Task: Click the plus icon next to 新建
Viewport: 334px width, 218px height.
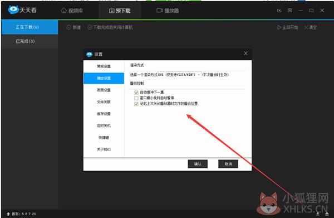Action: pyautogui.click(x=68, y=27)
